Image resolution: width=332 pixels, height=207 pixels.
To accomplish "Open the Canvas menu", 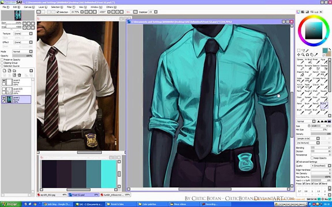I will [x=29, y=7].
